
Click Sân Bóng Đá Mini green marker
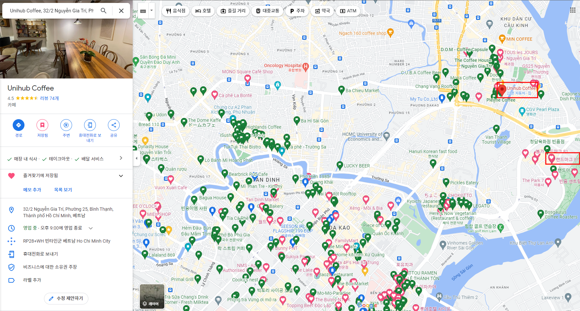[136, 61]
